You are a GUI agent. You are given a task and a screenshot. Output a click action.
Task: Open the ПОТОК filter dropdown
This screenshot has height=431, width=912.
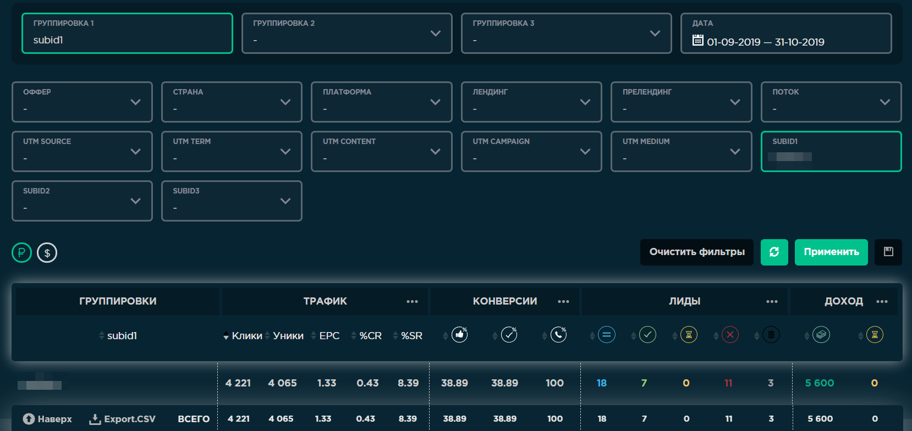831,102
